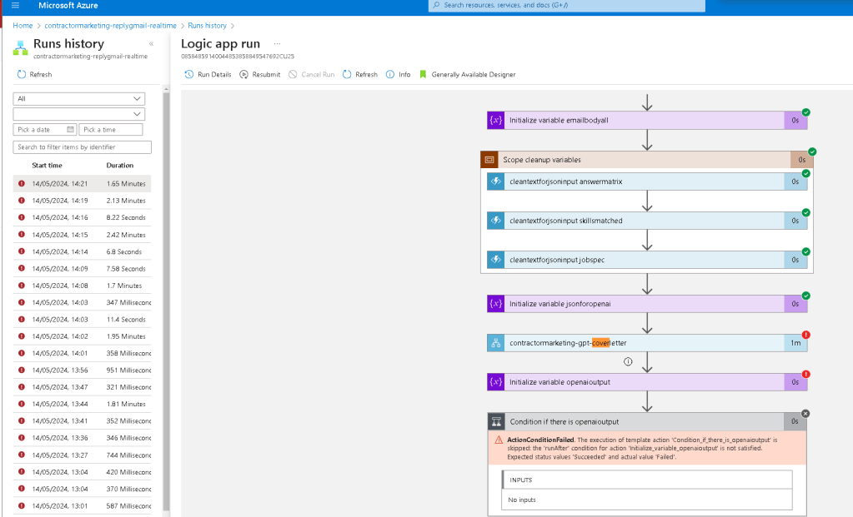Click the Logic App resource icon beside Runs history
Viewport: 853px width, 517px height.
[21, 47]
